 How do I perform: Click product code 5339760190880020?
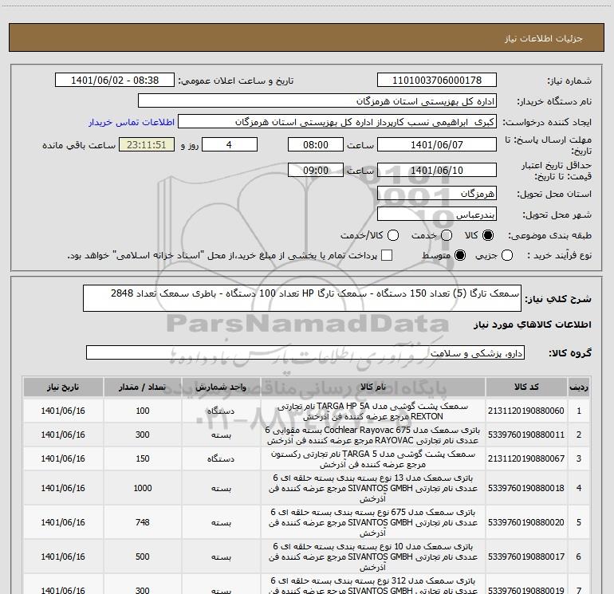pos(526,522)
